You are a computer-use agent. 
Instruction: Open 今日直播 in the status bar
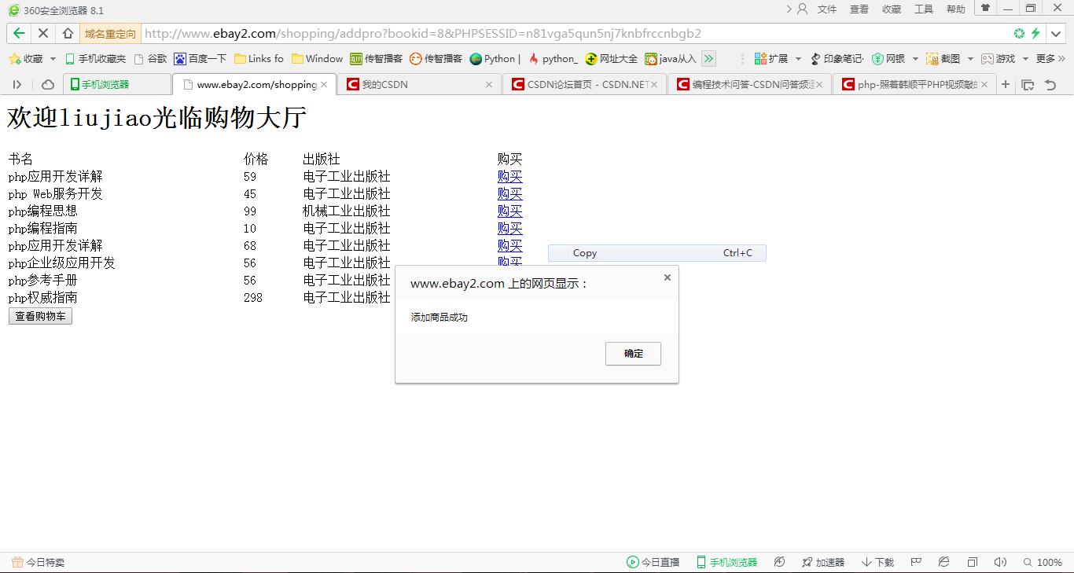pyautogui.click(x=653, y=562)
